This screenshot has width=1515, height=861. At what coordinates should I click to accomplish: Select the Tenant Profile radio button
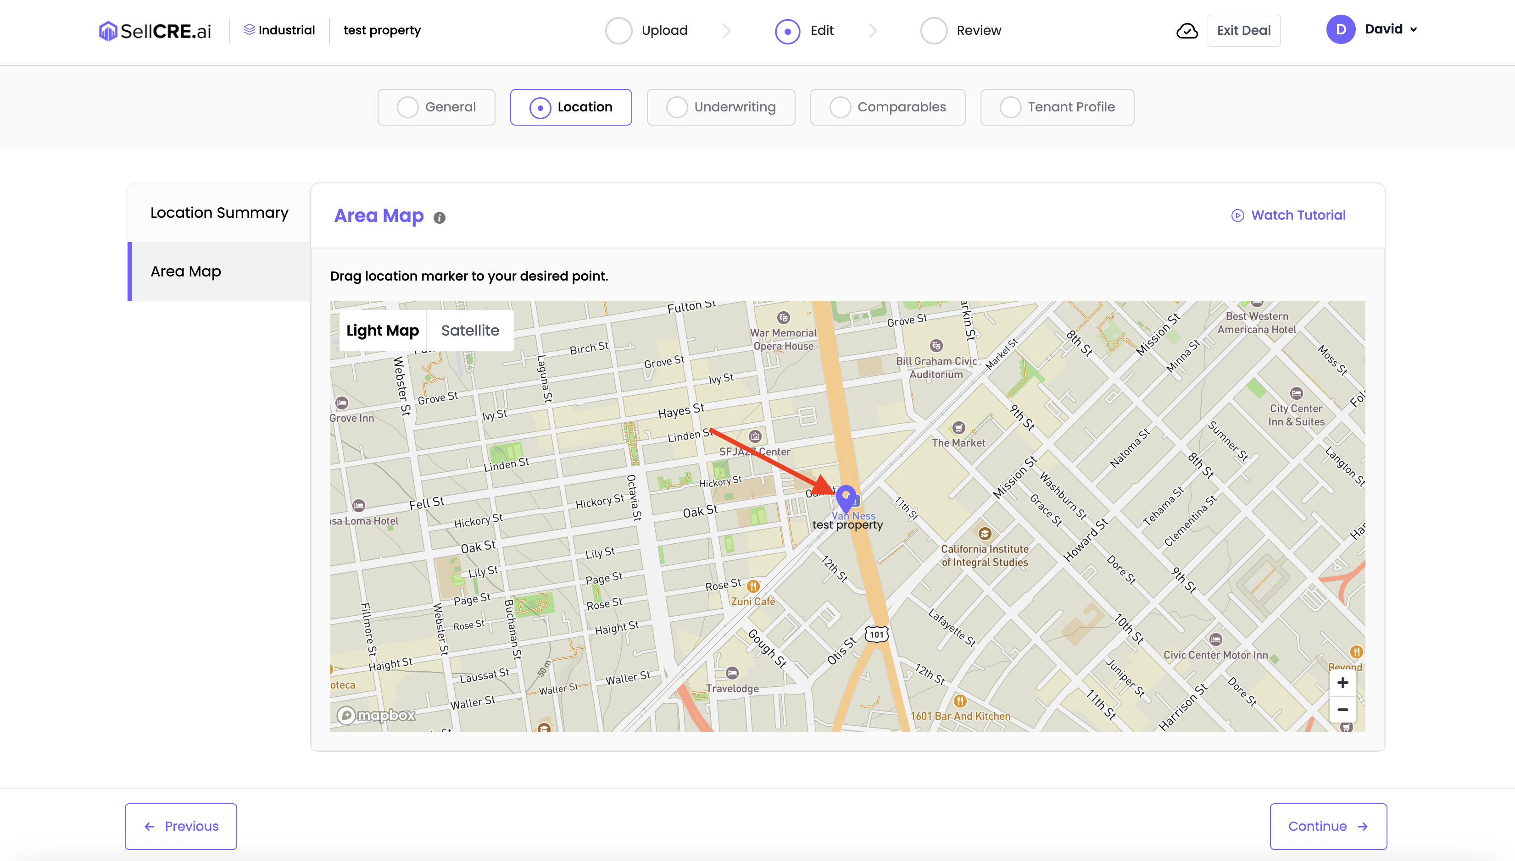click(x=1010, y=107)
